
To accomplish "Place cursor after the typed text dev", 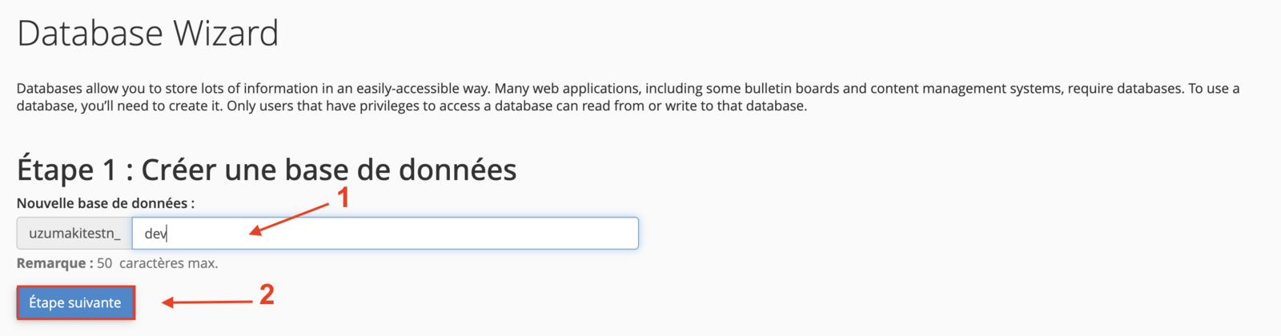I will point(167,234).
